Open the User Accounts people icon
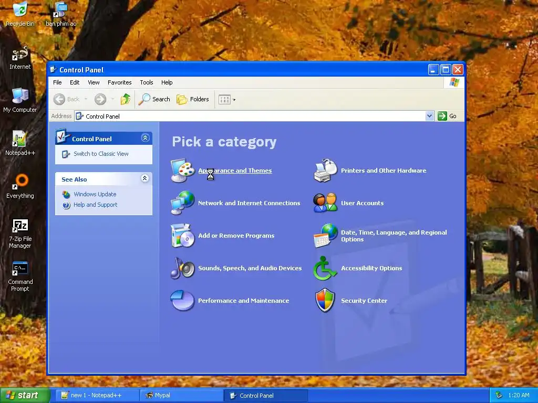 coord(326,203)
